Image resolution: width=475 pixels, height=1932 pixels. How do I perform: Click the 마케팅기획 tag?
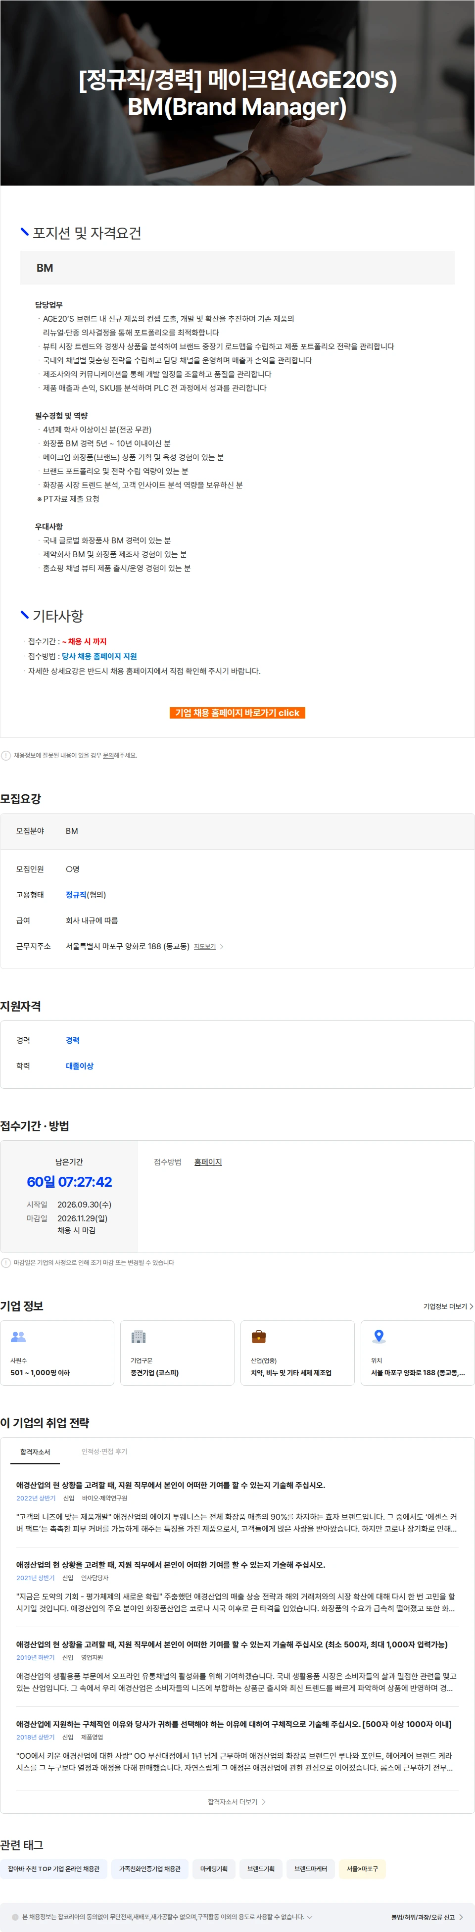[x=214, y=1869]
